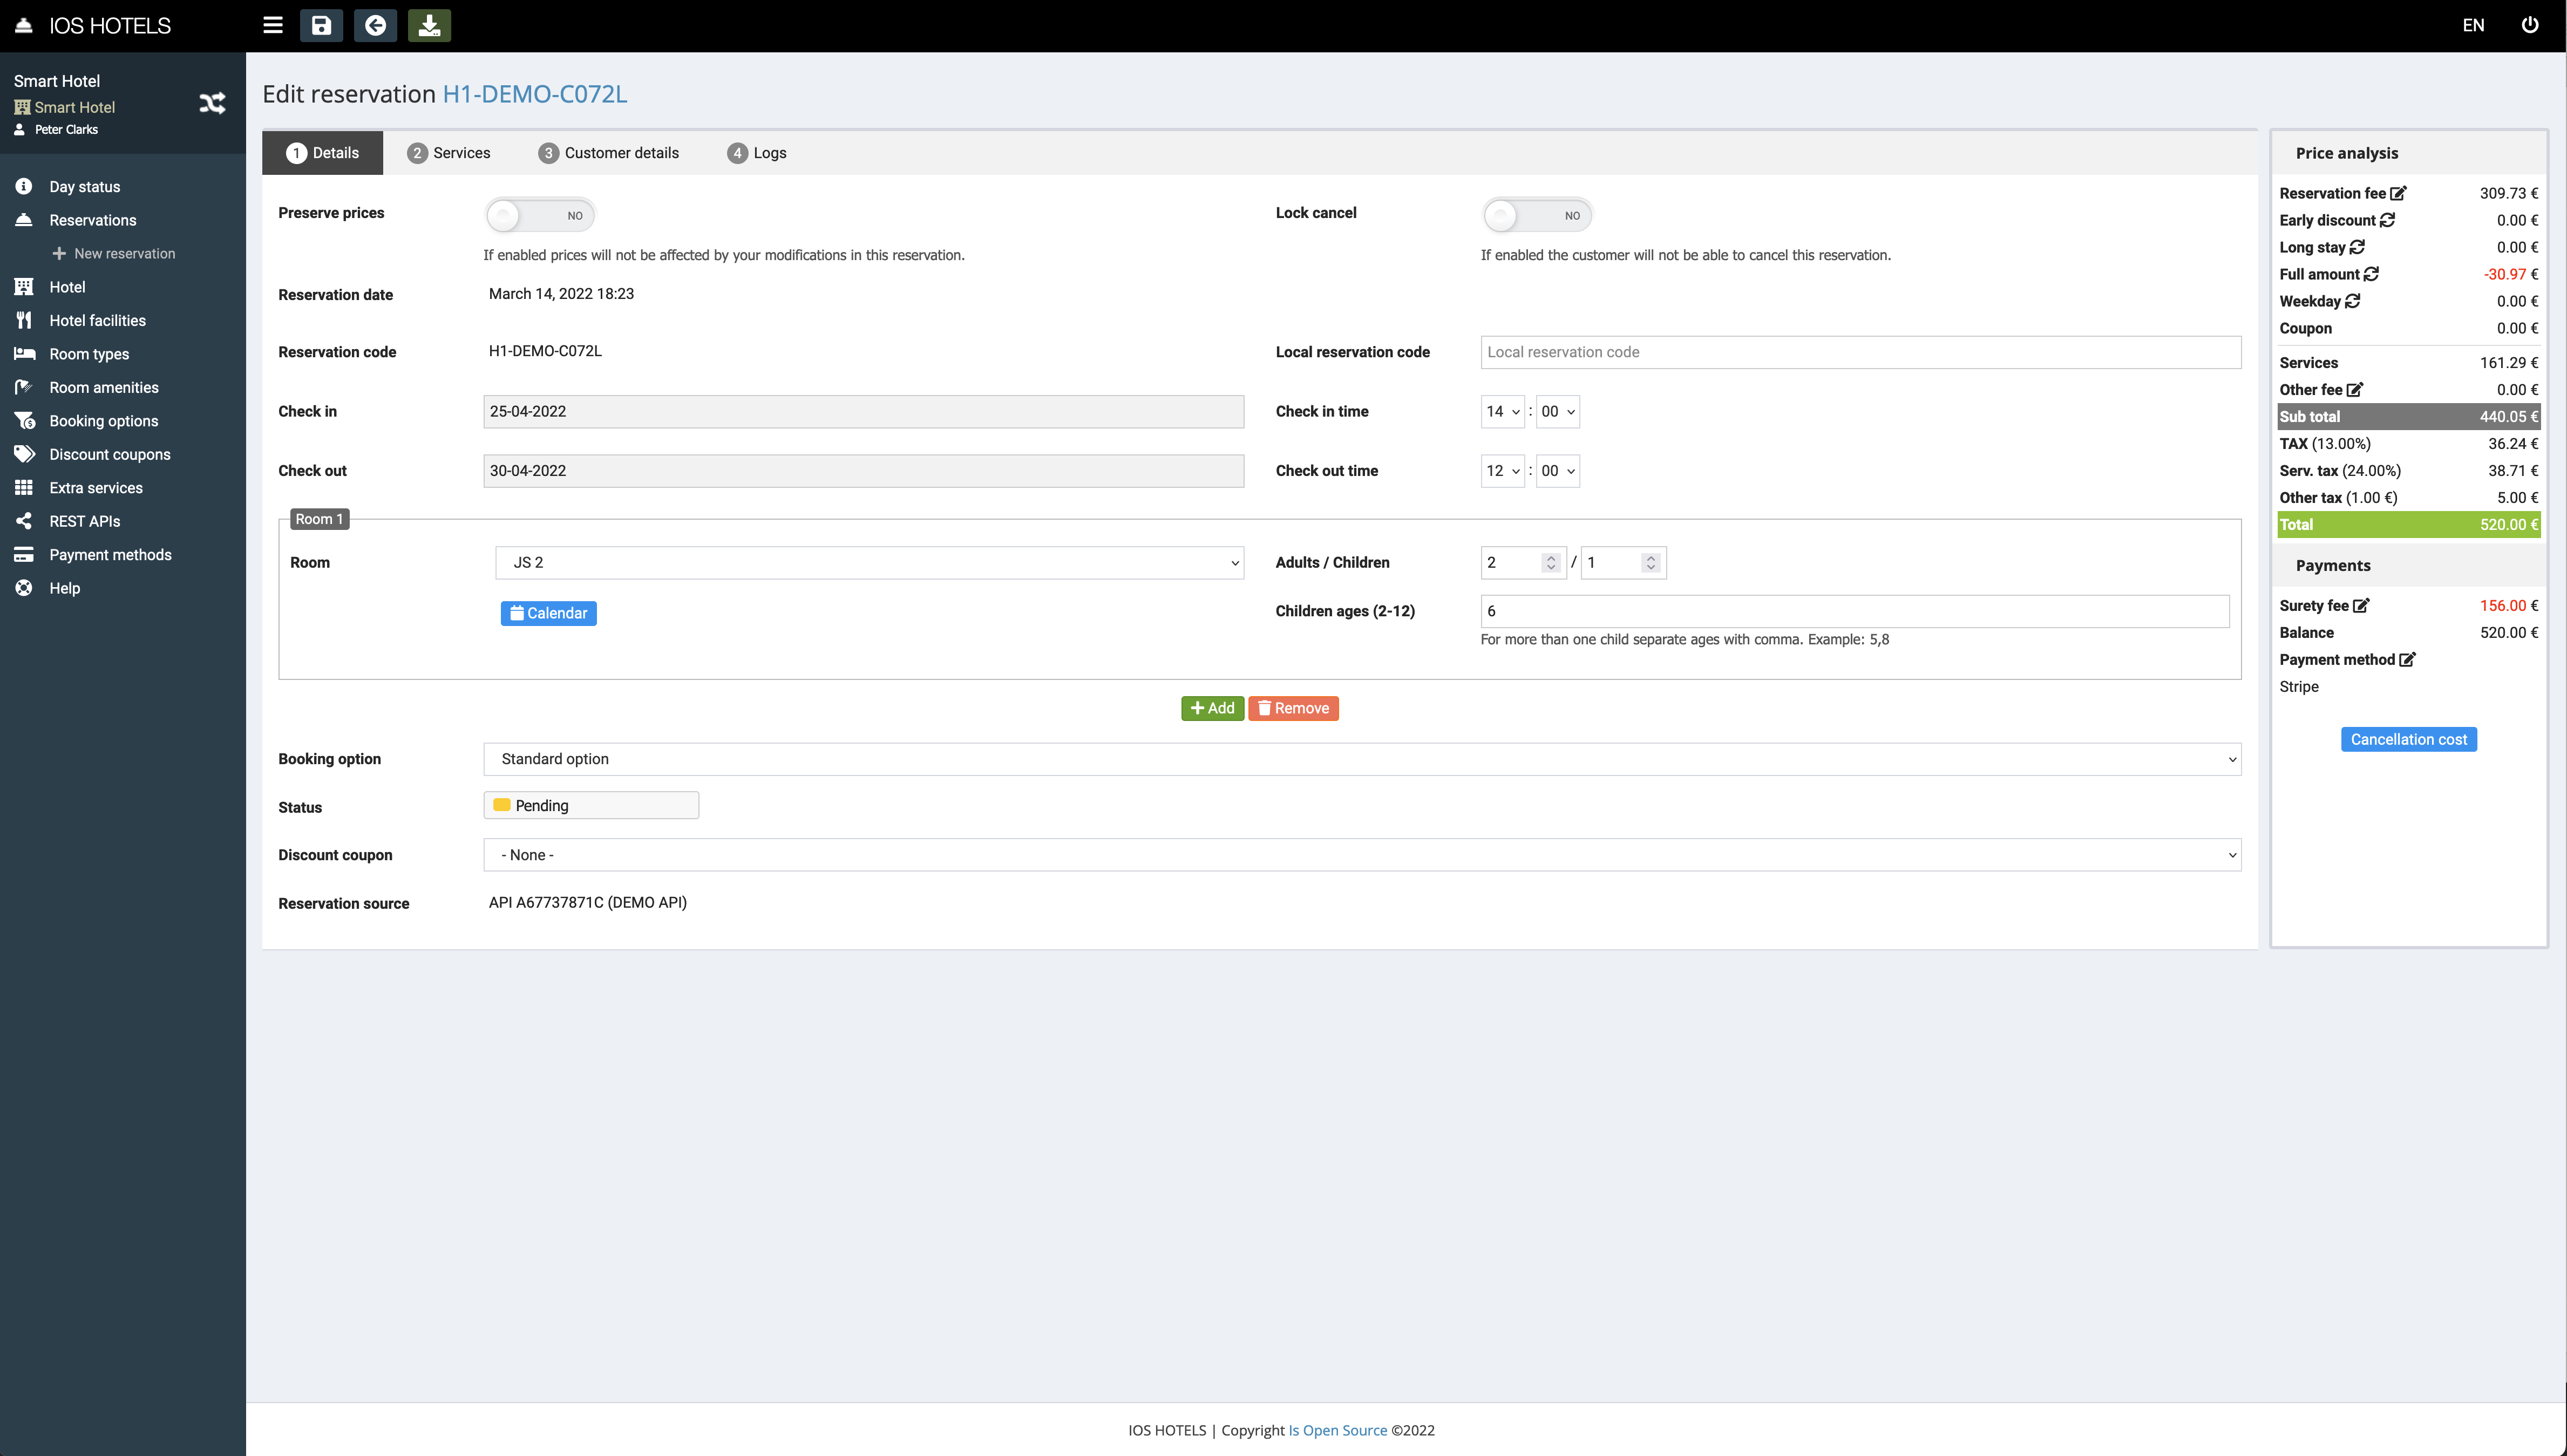This screenshot has width=2567, height=1456.
Task: Click the save disk icon in top toolbar
Action: coord(321,25)
